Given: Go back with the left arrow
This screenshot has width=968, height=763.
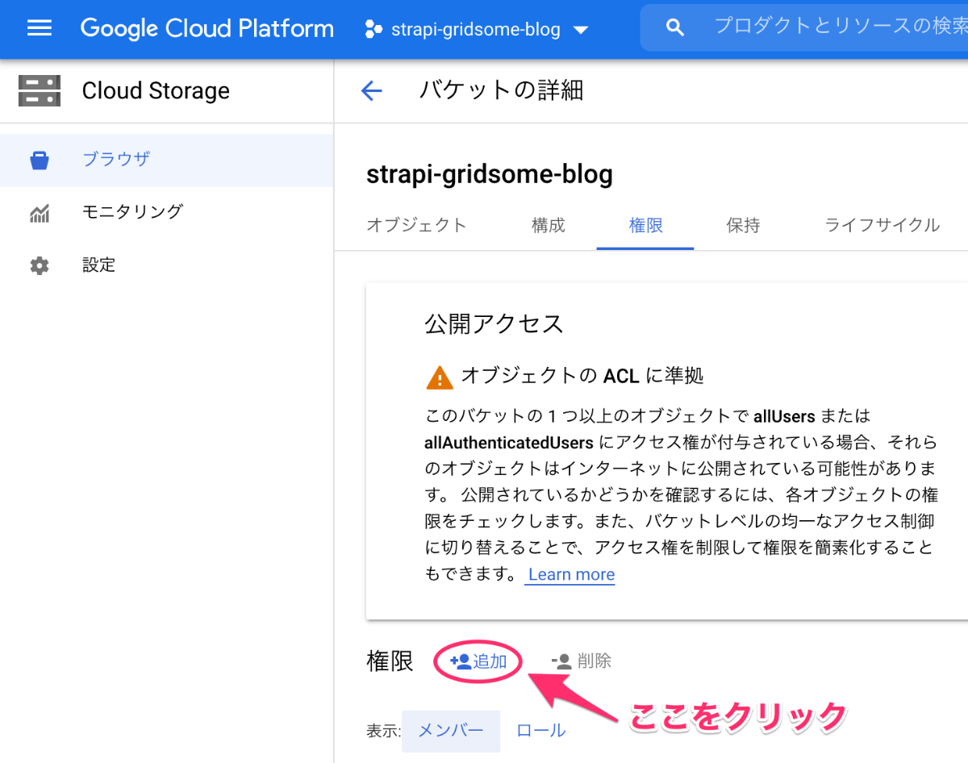Looking at the screenshot, I should (x=372, y=90).
